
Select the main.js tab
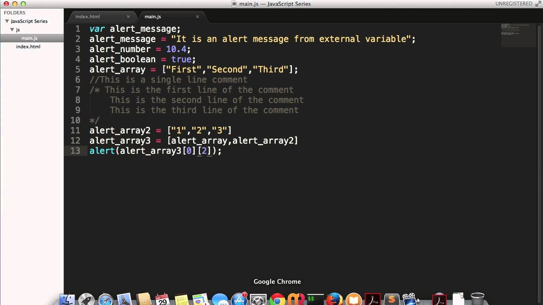pyautogui.click(x=153, y=17)
